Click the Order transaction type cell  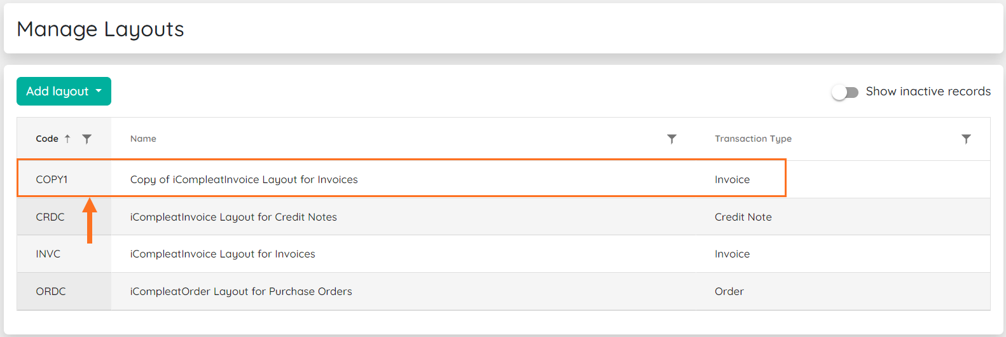pyautogui.click(x=729, y=291)
